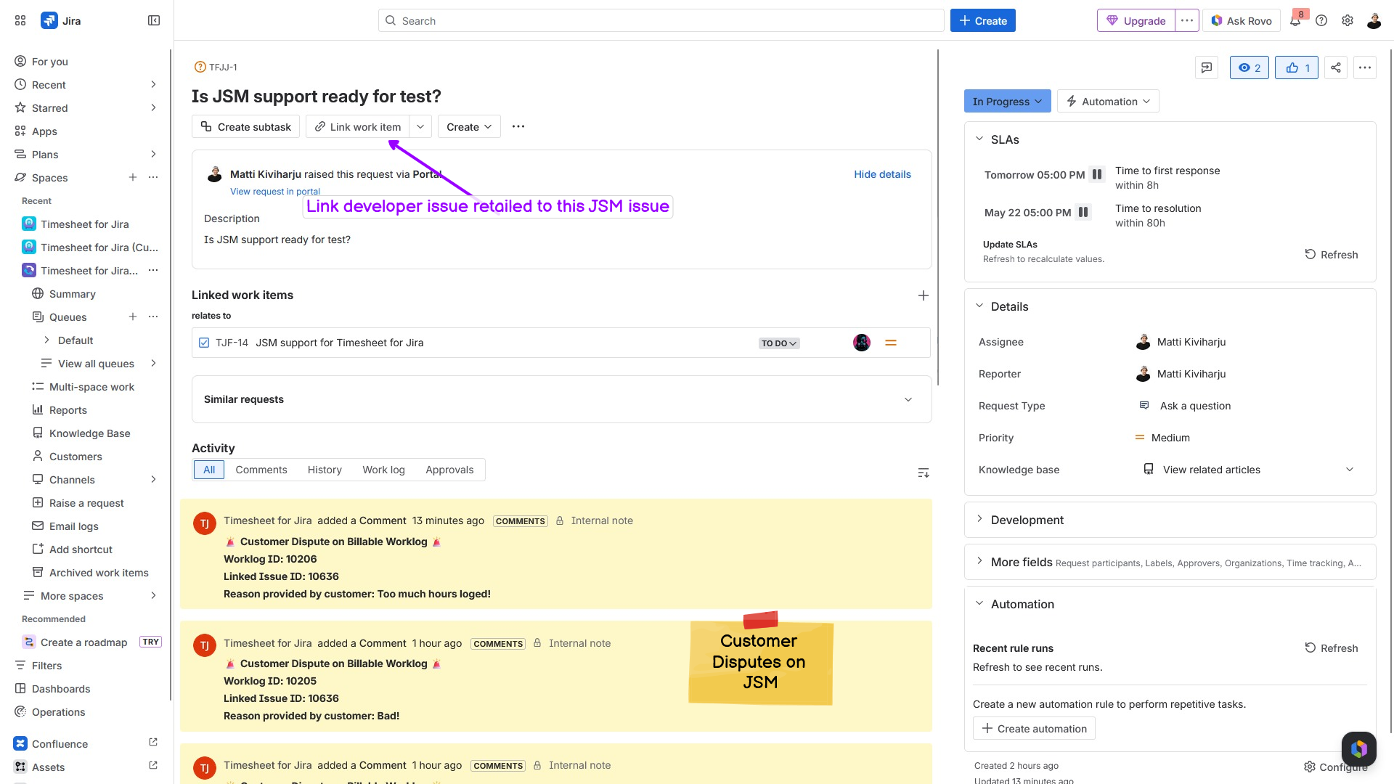Open Queues more options ellipsis
The width and height of the screenshot is (1394, 784).
[153, 317]
